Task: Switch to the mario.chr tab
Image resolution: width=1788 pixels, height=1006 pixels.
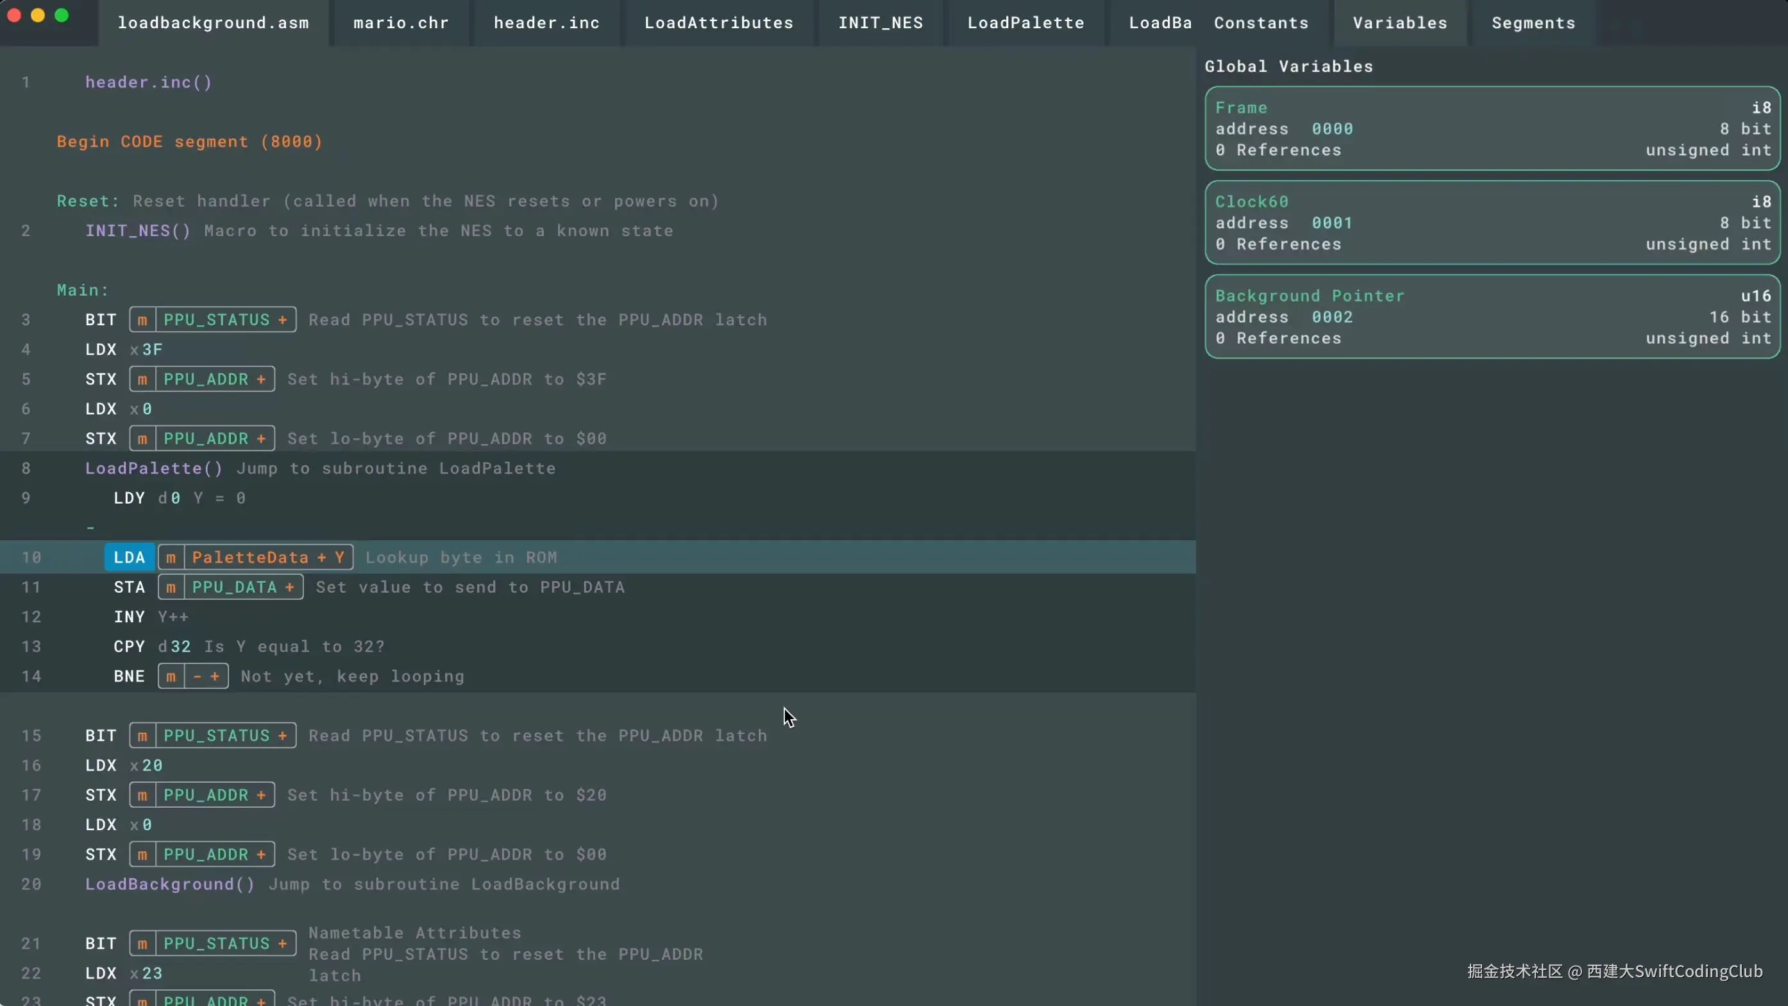Action: (x=401, y=23)
